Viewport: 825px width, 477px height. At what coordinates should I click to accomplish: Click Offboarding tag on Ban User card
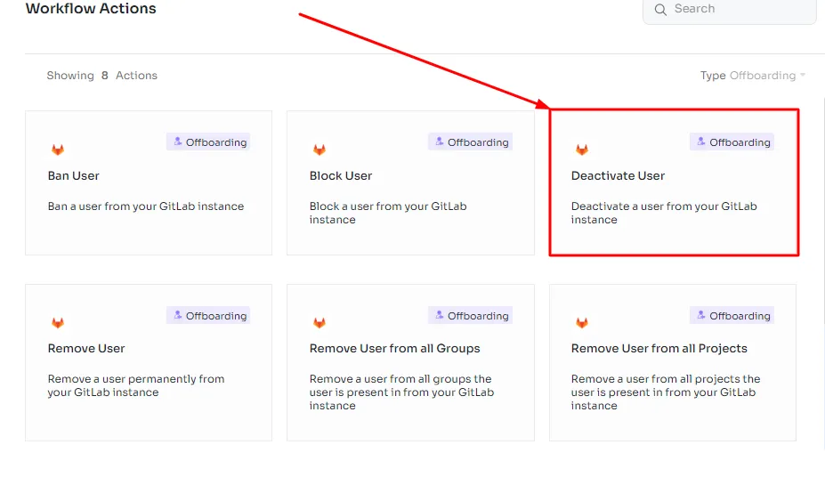[x=208, y=142]
